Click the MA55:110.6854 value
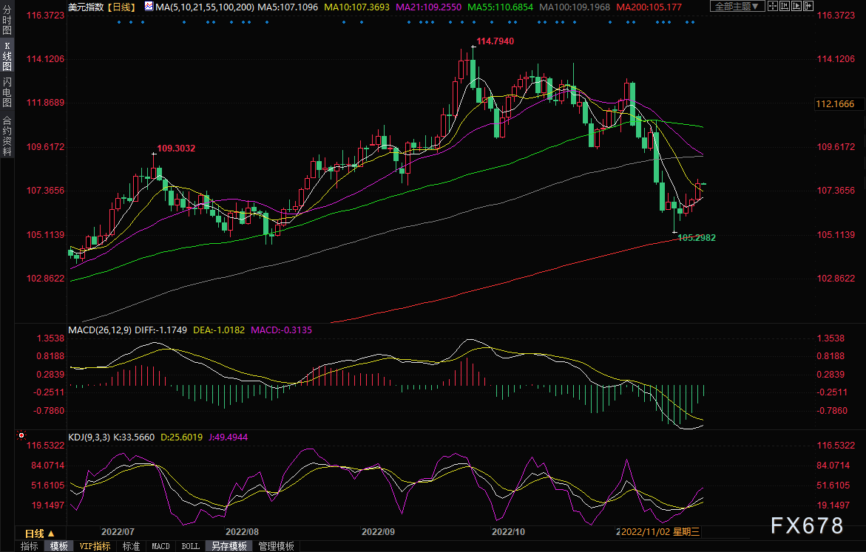Screen dimensions: 866x552 coord(501,7)
